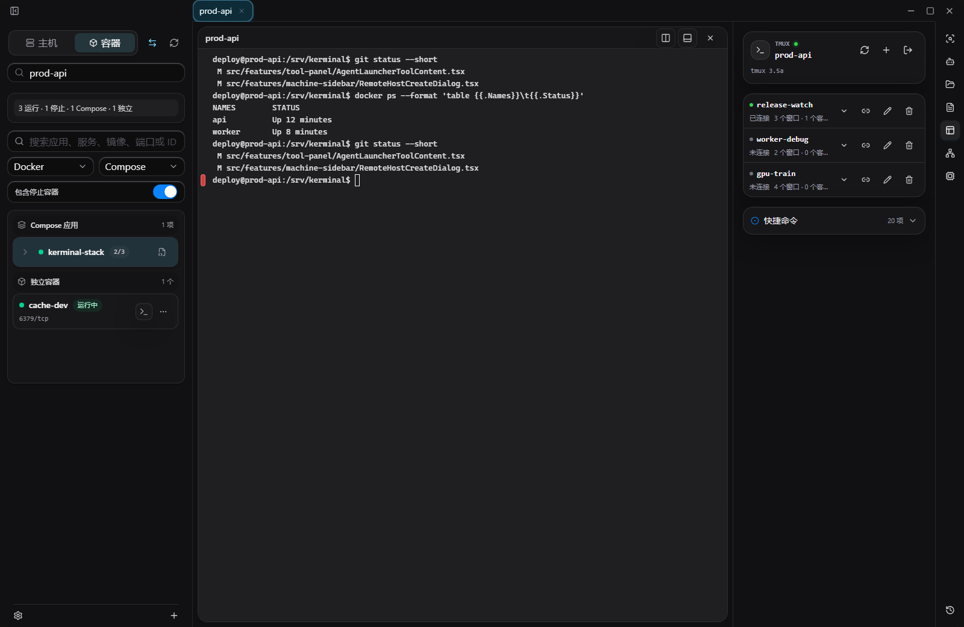964x627 pixels.
Task: Click the 运行中 status badge
Action: coord(87,305)
